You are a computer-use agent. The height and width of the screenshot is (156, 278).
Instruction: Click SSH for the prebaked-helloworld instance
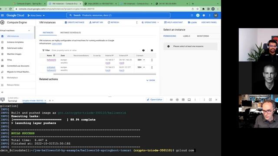[x=139, y=68]
